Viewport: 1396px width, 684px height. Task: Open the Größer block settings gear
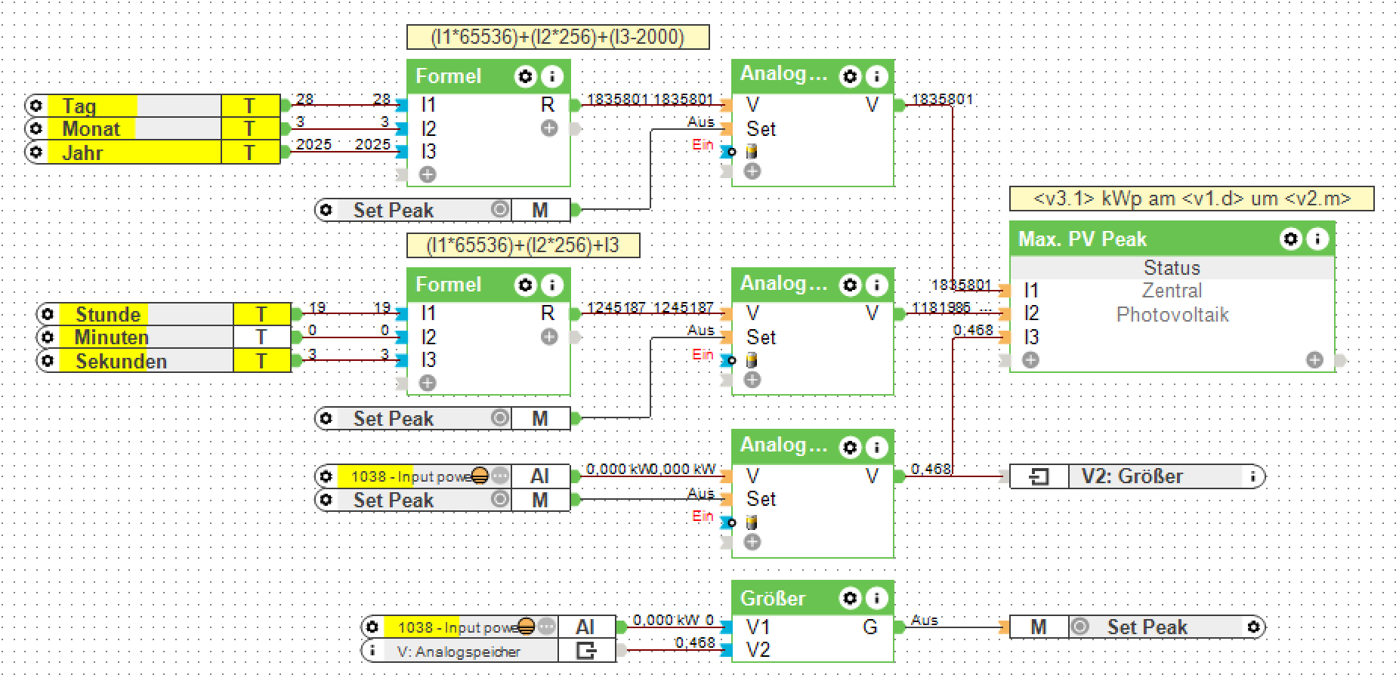[x=851, y=599]
